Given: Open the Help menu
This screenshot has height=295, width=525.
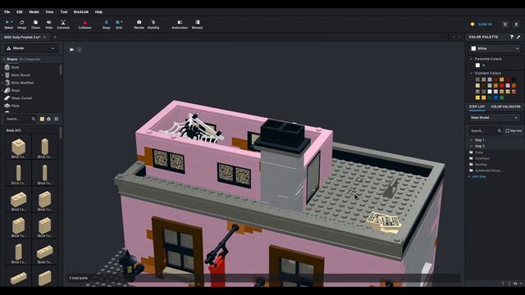Looking at the screenshot, I should [x=98, y=11].
